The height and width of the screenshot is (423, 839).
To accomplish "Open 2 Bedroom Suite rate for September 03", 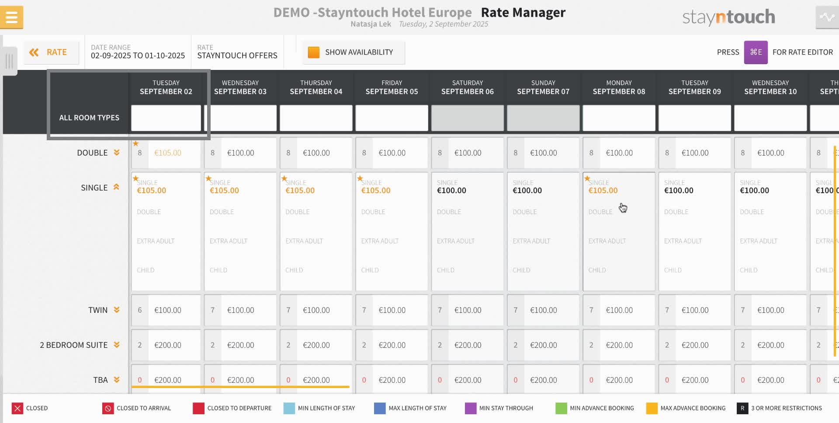I will [x=240, y=345].
